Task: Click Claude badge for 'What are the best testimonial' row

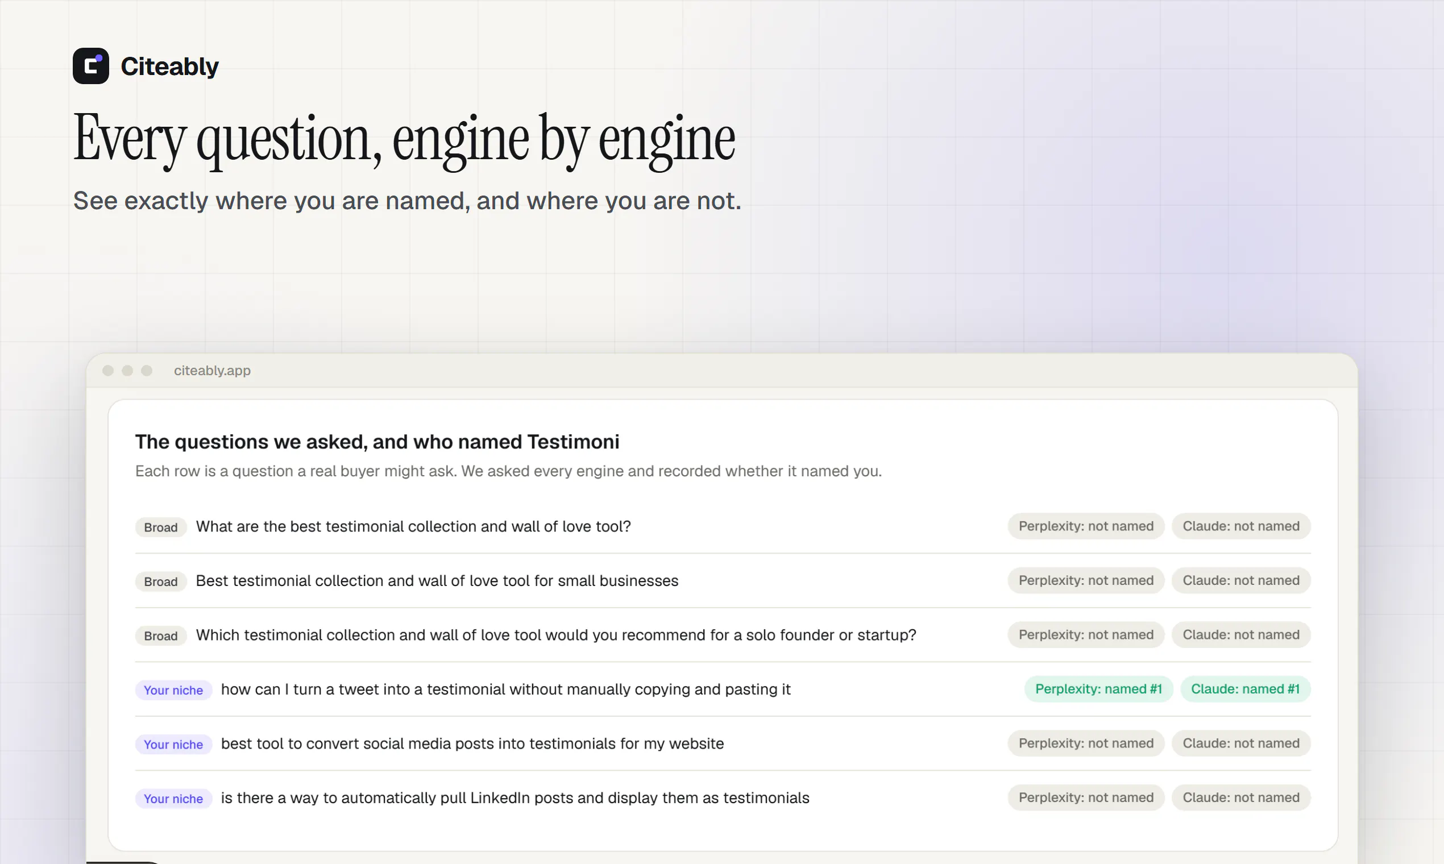Action: (1241, 526)
